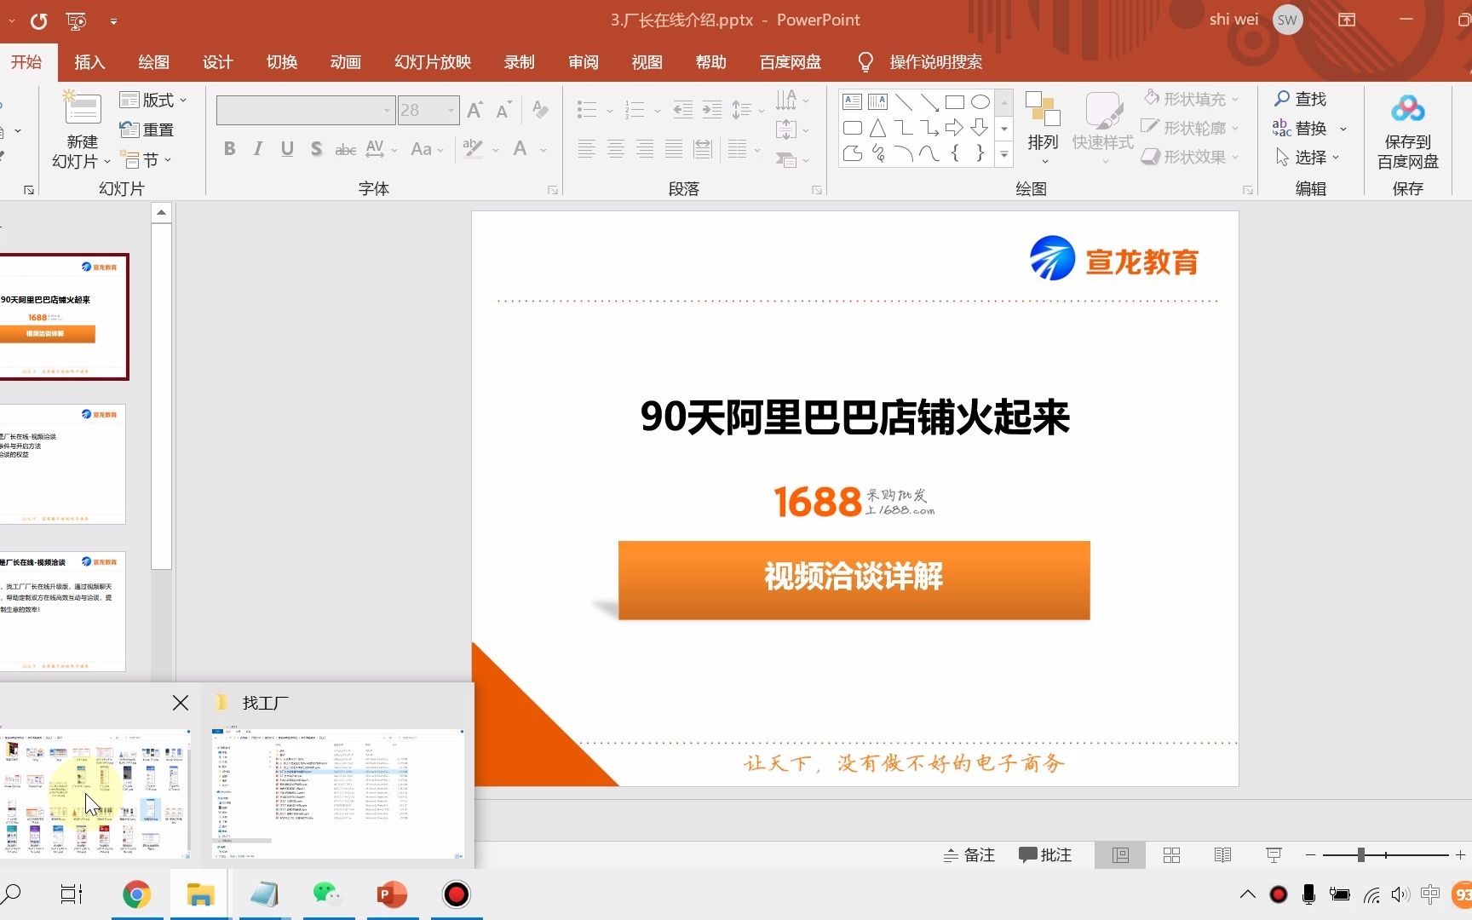Open the Transitions (切换) ribbon tab
Image resolution: width=1472 pixels, height=920 pixels.
point(281,61)
